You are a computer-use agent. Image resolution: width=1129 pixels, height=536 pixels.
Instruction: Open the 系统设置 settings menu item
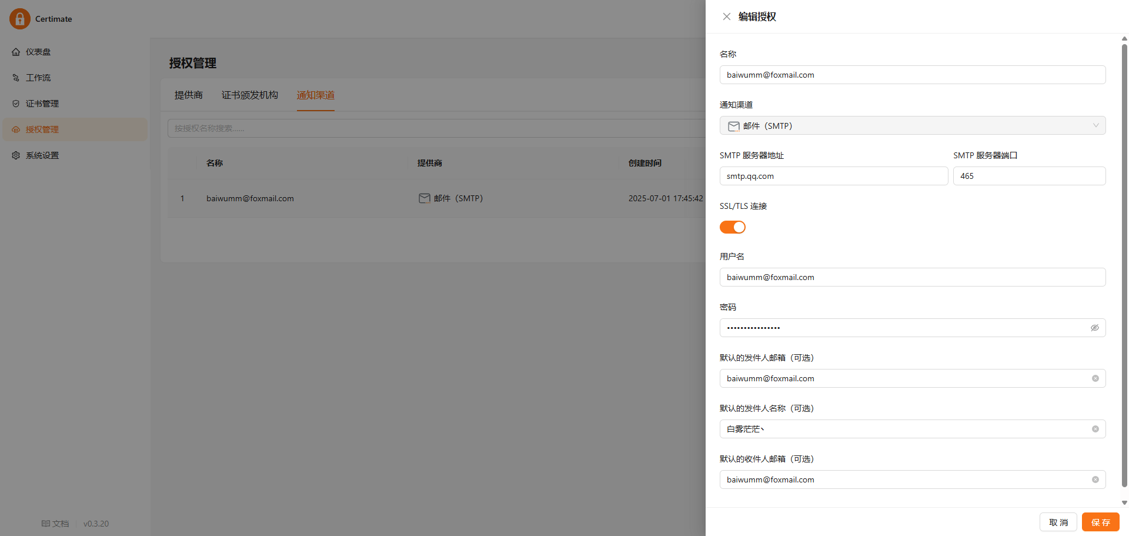(x=75, y=155)
